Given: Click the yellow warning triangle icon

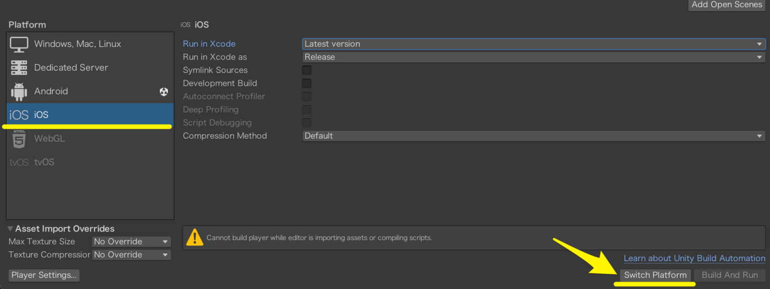Looking at the screenshot, I should 195,238.
